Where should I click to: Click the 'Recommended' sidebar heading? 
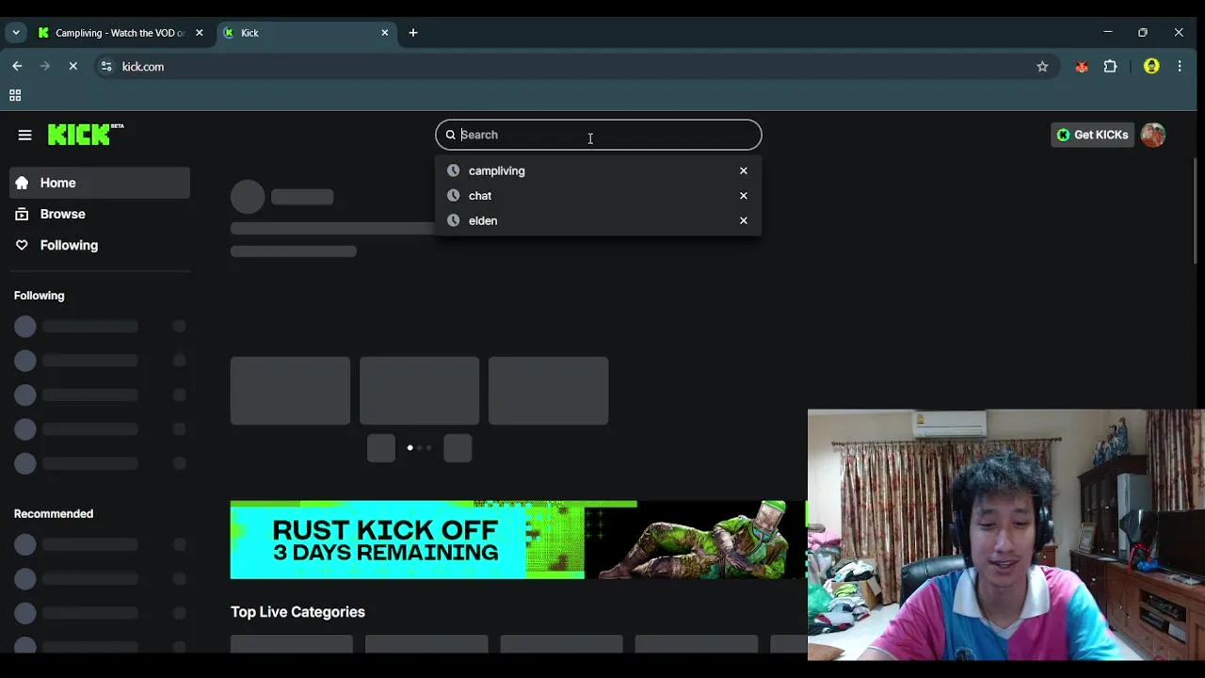[54, 514]
